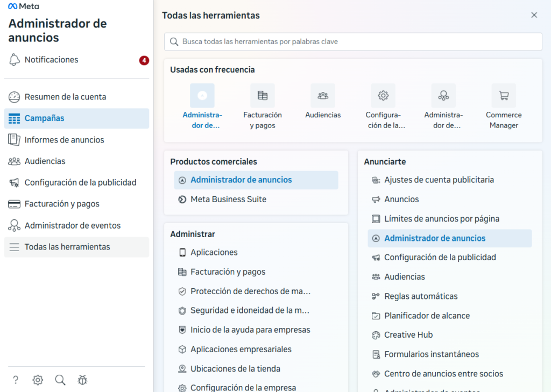Open Meta Business Suite
551x392 pixels.
click(256, 199)
